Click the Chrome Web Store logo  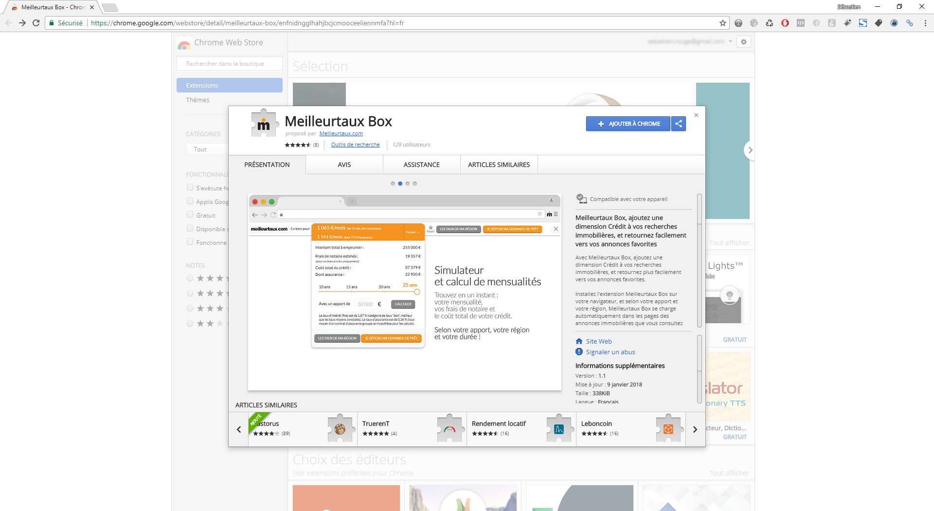[184, 43]
